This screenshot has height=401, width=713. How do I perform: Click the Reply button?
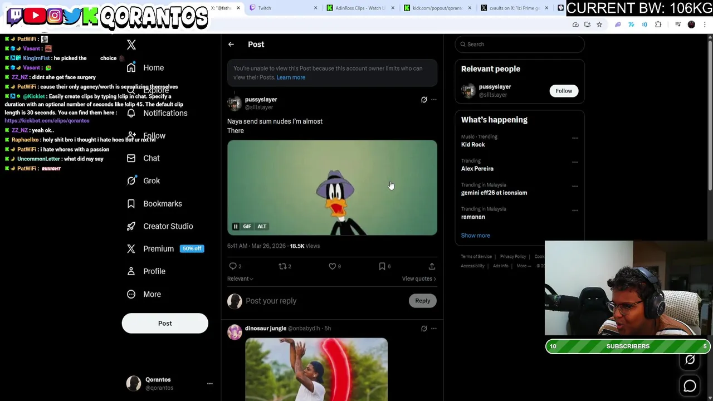tap(423, 301)
